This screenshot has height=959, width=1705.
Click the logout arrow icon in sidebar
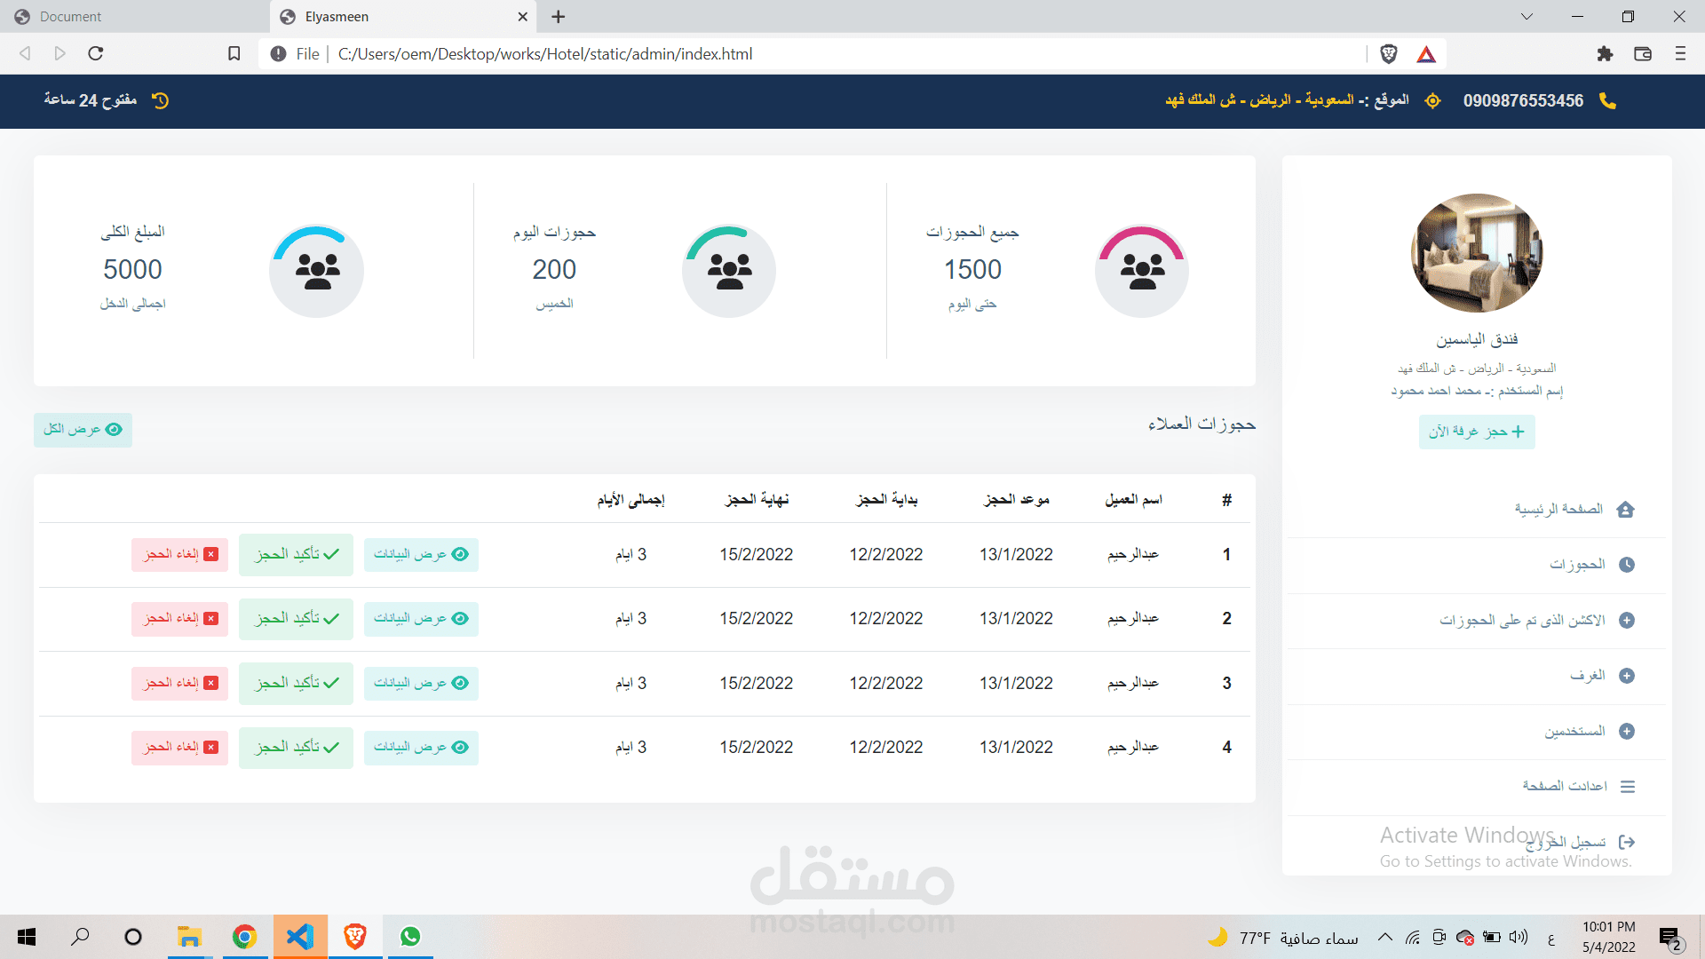(x=1627, y=842)
